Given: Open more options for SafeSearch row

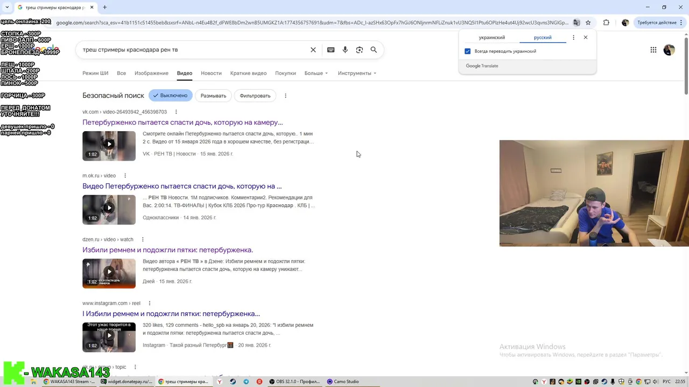Looking at the screenshot, I should [x=285, y=96].
